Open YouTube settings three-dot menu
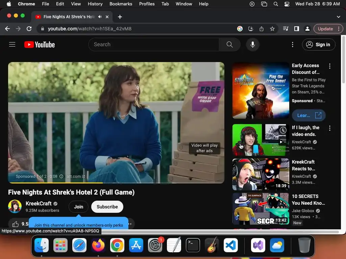 tap(293, 45)
